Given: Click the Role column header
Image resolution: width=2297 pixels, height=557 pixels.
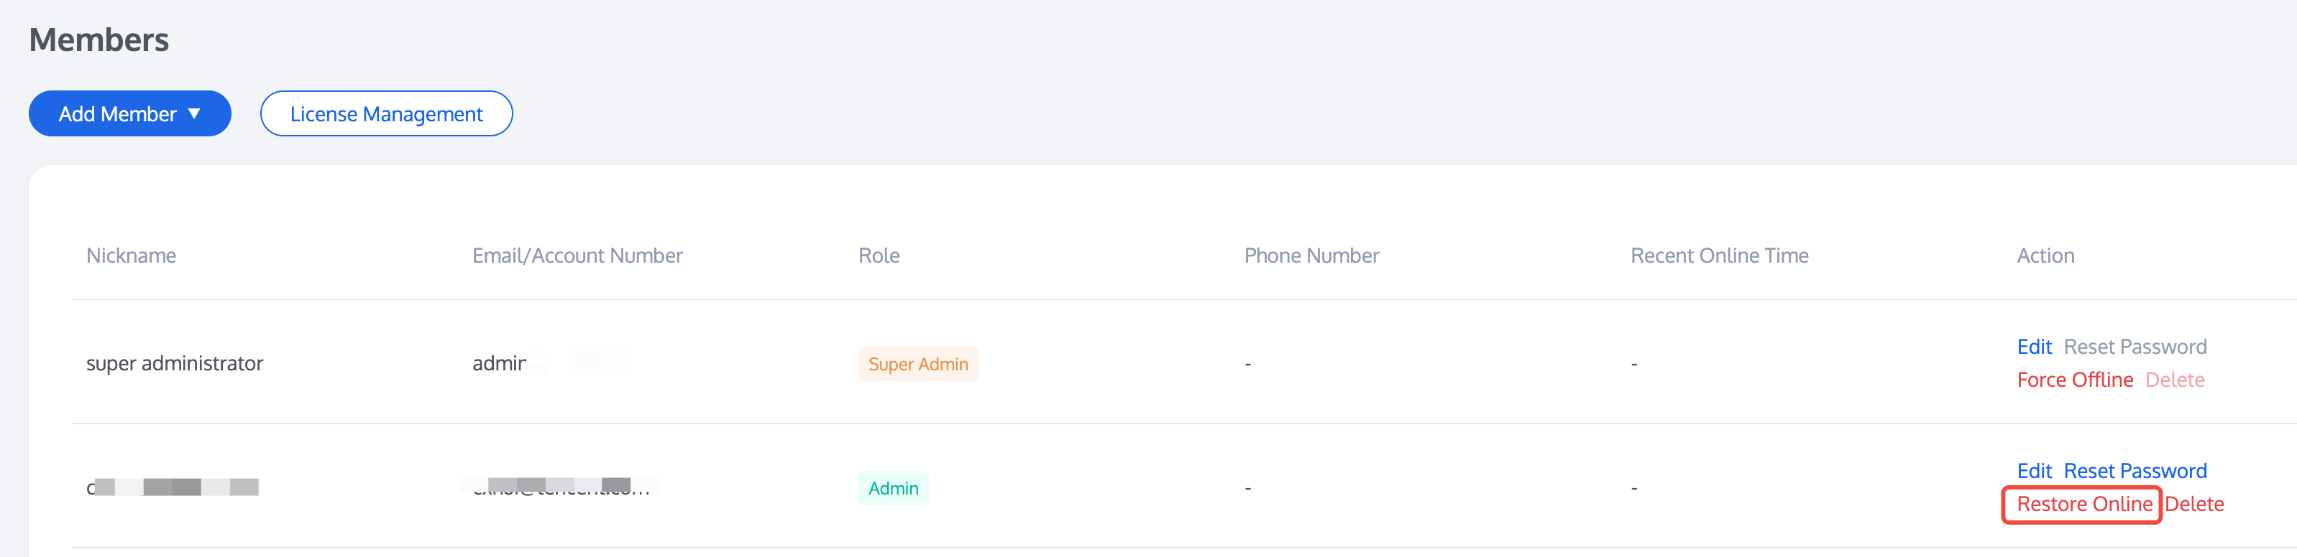Looking at the screenshot, I should 879,256.
